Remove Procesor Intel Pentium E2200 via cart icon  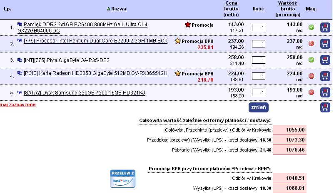point(325,44)
